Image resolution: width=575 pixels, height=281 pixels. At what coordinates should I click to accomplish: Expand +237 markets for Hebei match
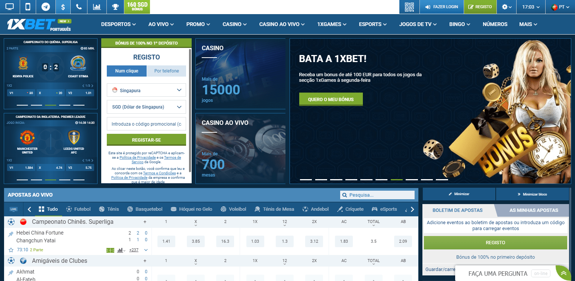[134, 250]
